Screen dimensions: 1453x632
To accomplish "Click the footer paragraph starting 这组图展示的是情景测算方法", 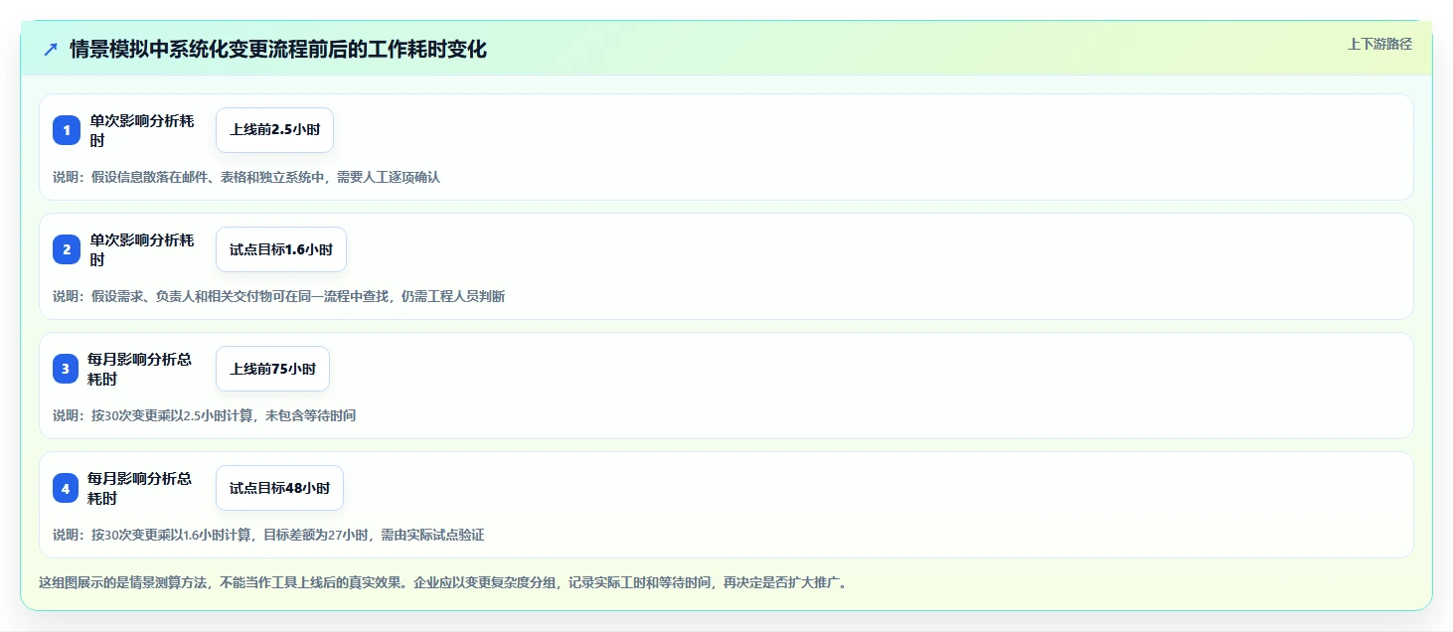I will point(443,582).
